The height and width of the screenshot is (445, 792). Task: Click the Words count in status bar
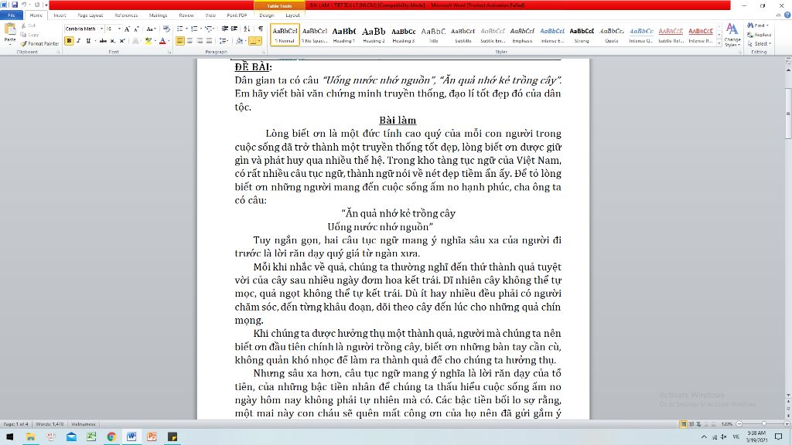click(49, 424)
